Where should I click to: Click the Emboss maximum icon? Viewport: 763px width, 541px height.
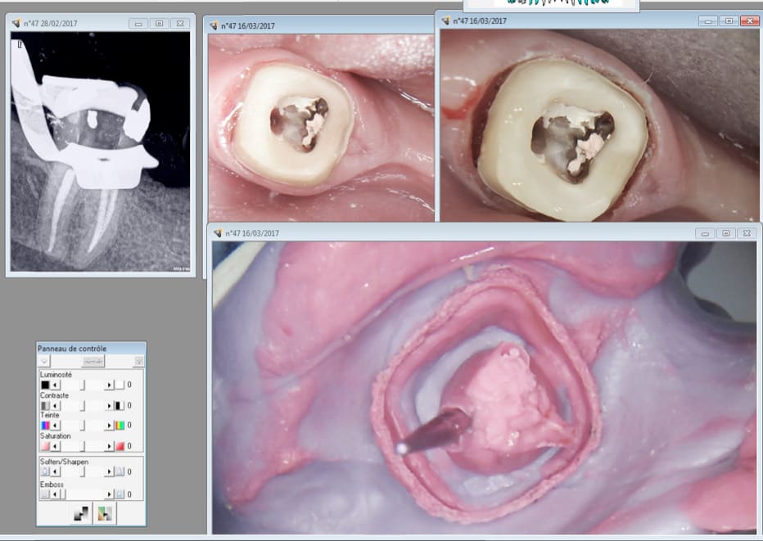point(120,494)
